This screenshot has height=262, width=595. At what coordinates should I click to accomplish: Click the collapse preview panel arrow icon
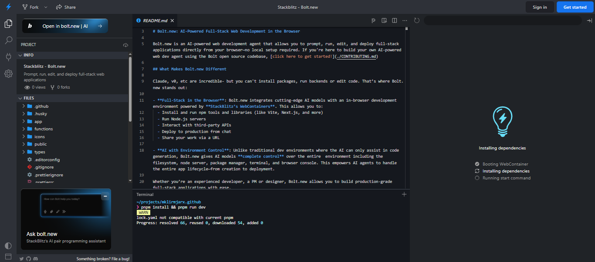589,20
